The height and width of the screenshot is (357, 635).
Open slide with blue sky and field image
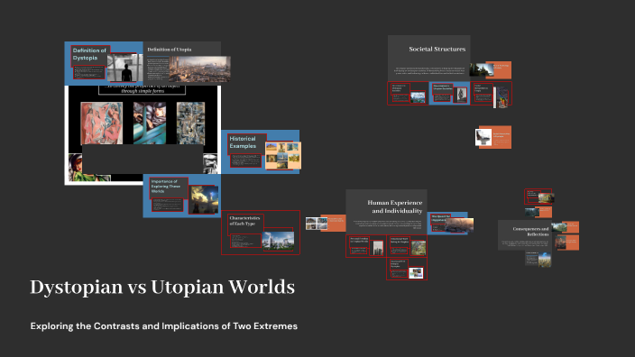538,259
